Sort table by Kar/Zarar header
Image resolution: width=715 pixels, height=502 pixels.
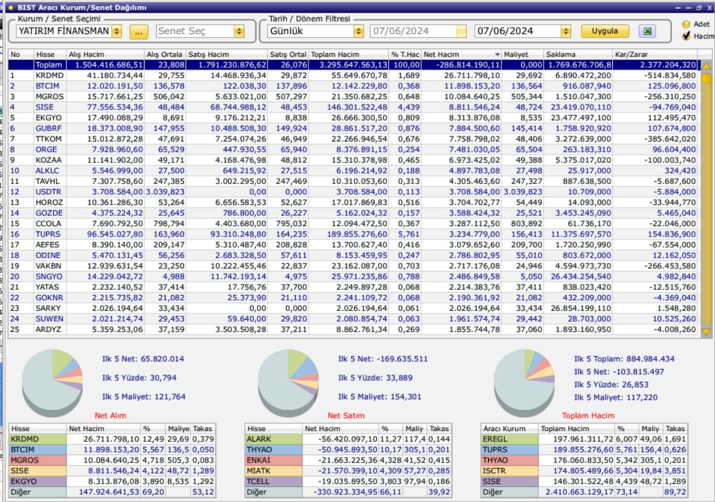pos(655,54)
